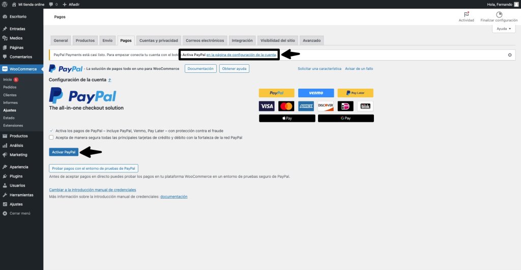Switch to Correos electrónicos tab
521x270 pixels.
point(205,41)
